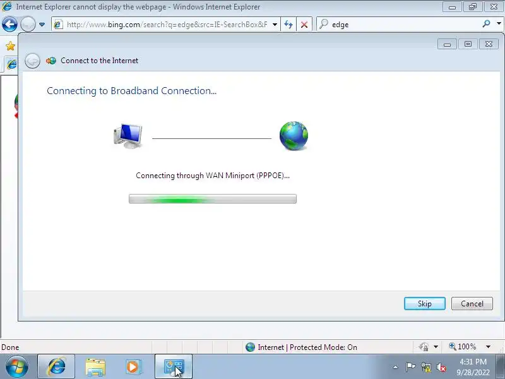This screenshot has height=379, width=505.
Task: Click the globe image in the dialog
Action: (294, 136)
